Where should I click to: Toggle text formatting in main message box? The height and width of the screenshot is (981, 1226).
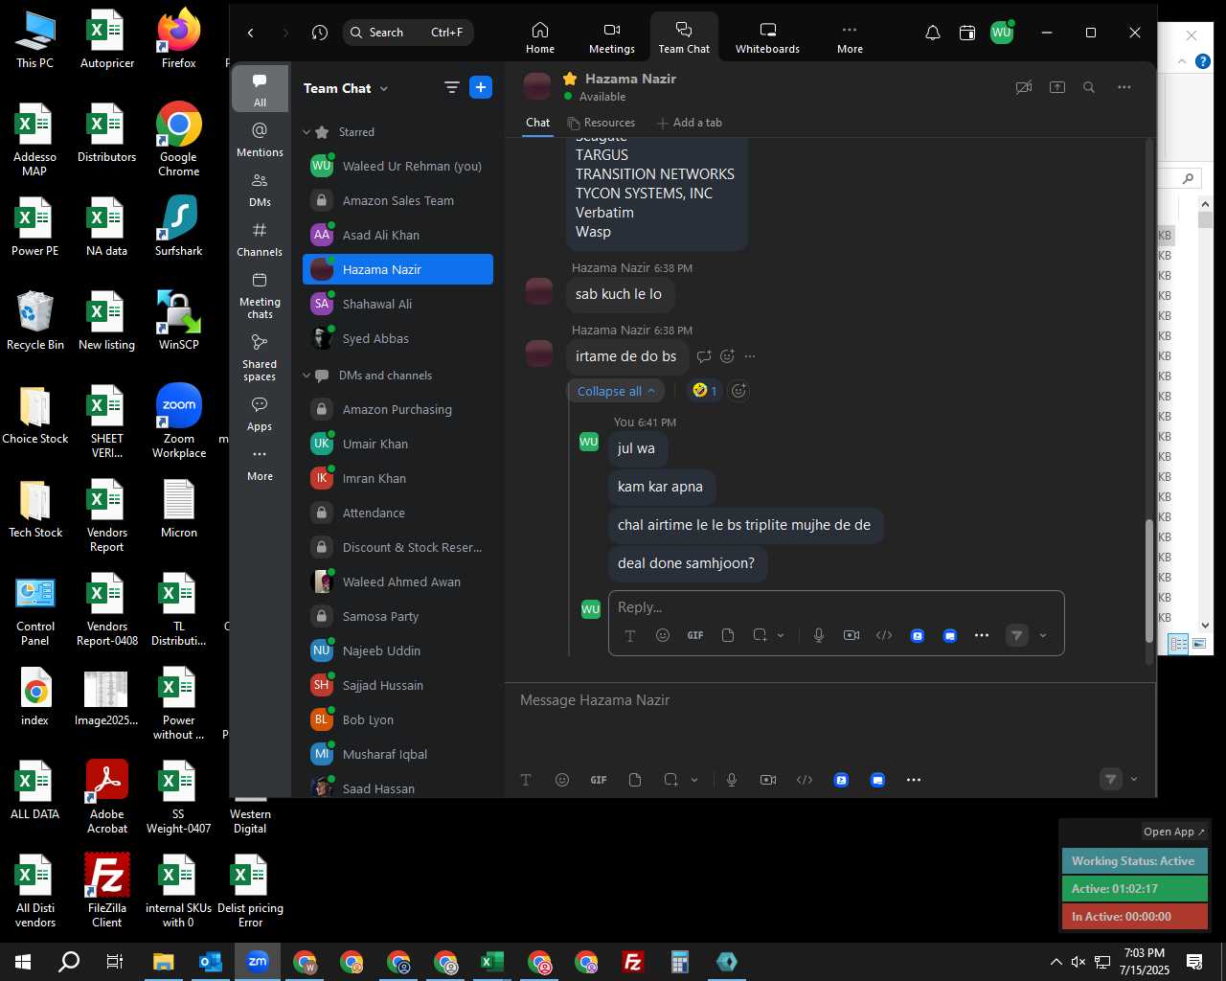526,780
